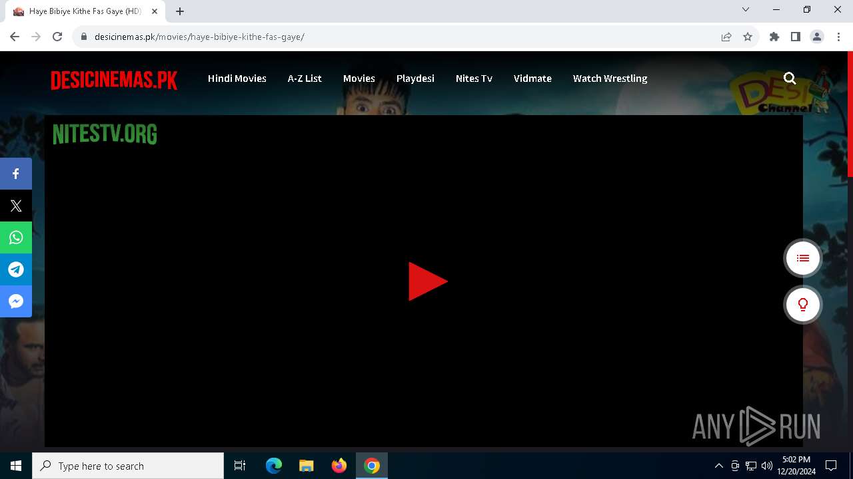This screenshot has width=853, height=479.
Task: Open Windows notification center
Action: pos(831,466)
